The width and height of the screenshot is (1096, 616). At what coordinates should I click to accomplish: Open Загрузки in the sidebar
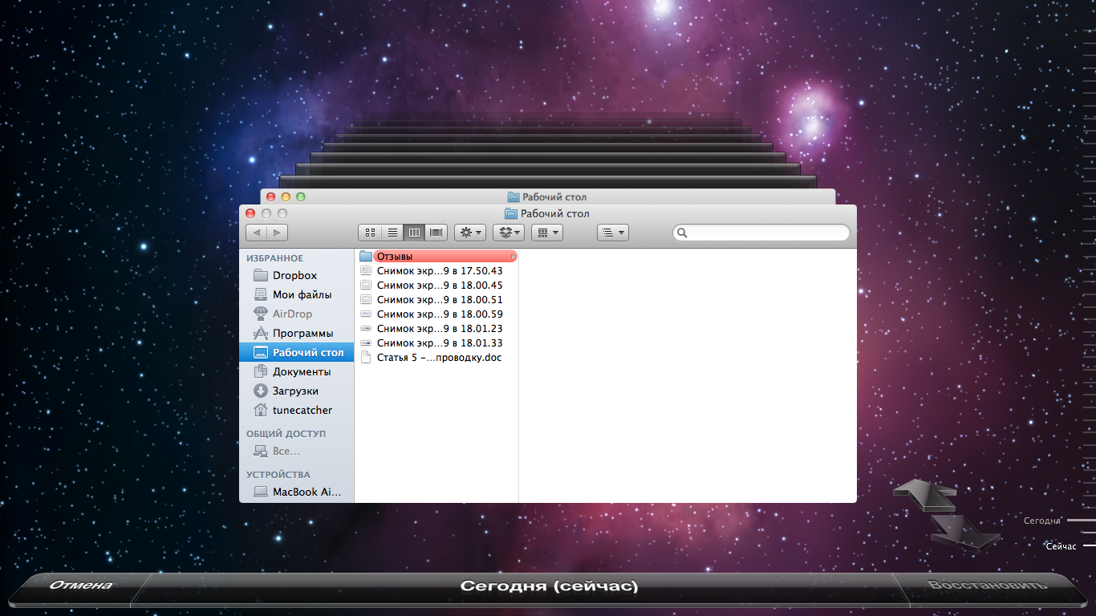pos(297,391)
